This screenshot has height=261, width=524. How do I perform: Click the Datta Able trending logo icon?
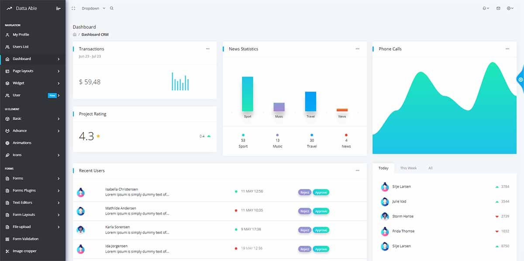(9, 8)
